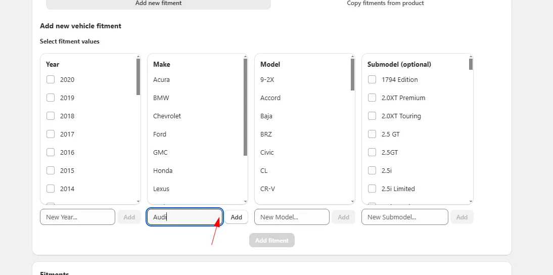
Task: Pick Accord from the Model list
Action: 270,98
